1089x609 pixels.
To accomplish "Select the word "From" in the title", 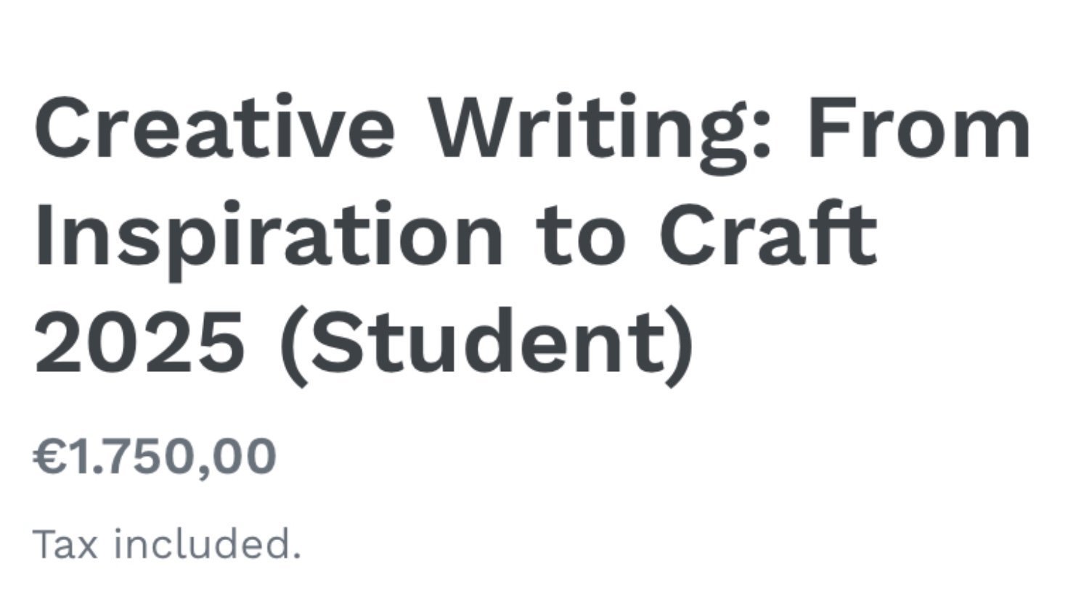I will point(916,129).
